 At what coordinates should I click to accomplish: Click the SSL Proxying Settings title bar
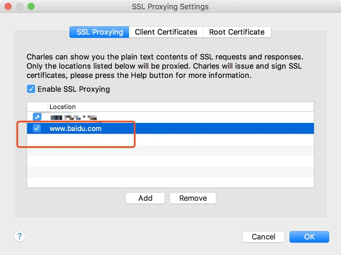[170, 6]
